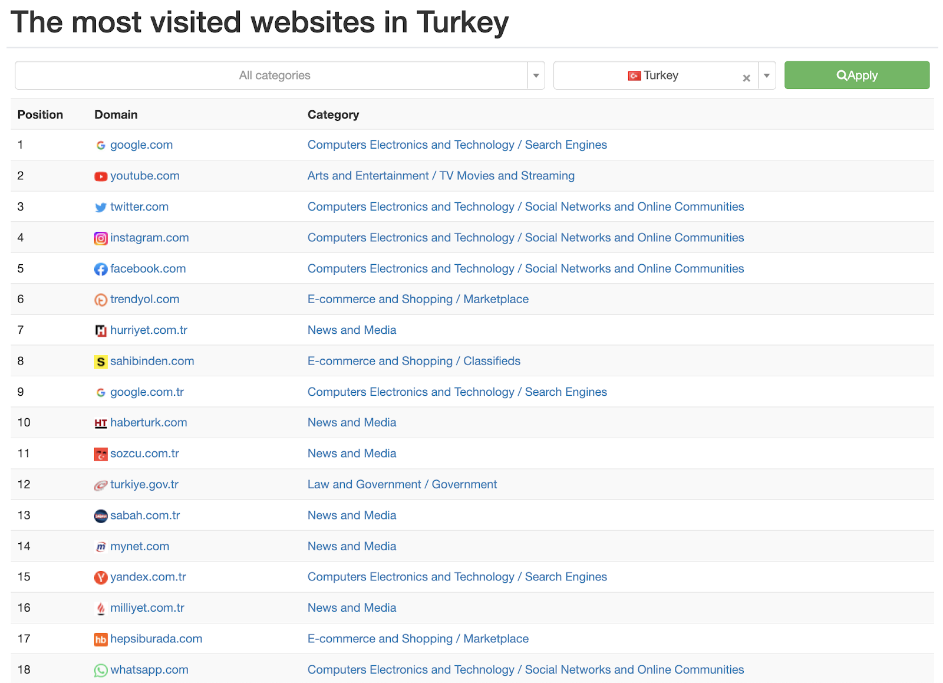Image resolution: width=943 pixels, height=683 pixels.
Task: Open trendyol.com's Marketplace category link
Action: coord(418,299)
